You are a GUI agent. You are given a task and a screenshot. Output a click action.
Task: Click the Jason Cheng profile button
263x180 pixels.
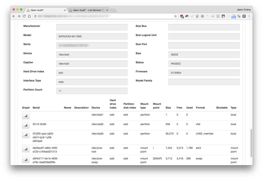(x=243, y=10)
